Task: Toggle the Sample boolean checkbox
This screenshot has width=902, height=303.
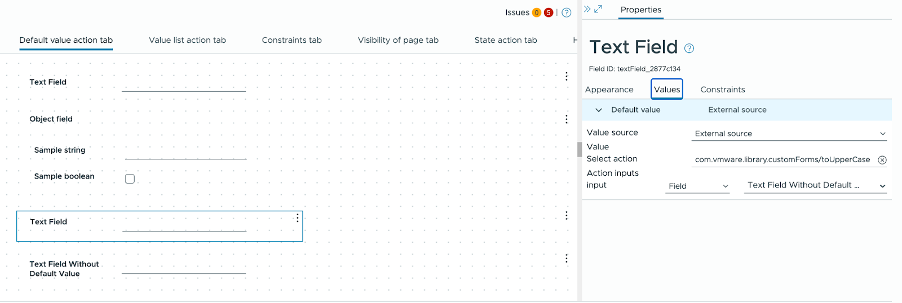Action: pos(130,179)
